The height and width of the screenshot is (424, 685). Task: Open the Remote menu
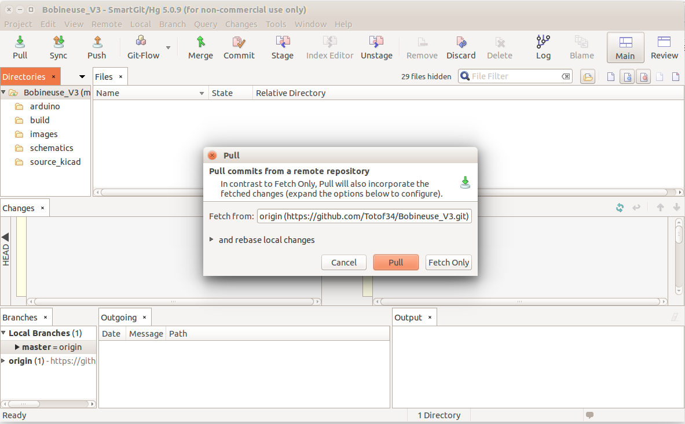pyautogui.click(x=107, y=24)
